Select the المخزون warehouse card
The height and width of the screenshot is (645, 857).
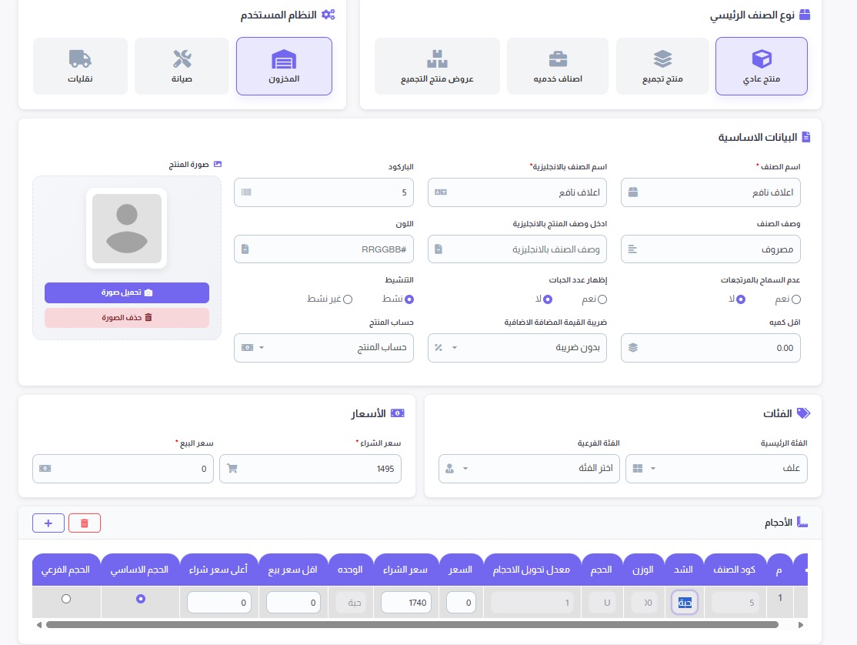point(284,66)
